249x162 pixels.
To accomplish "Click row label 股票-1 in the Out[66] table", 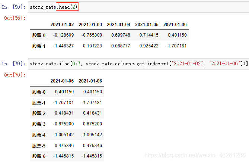I will coord(39,46).
